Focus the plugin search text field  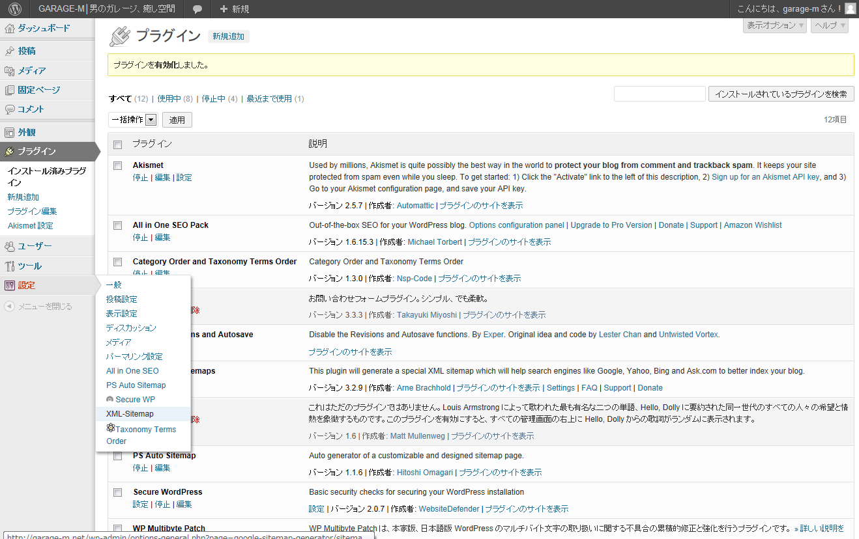pos(660,94)
